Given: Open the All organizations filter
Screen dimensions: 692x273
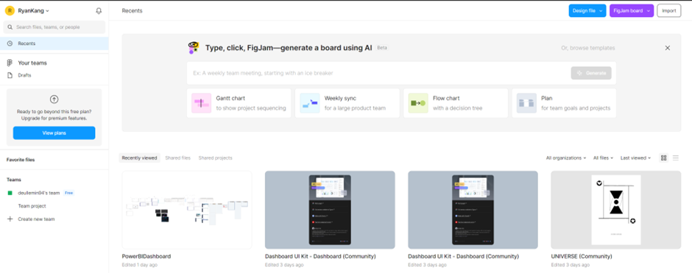Looking at the screenshot, I should click(x=566, y=158).
